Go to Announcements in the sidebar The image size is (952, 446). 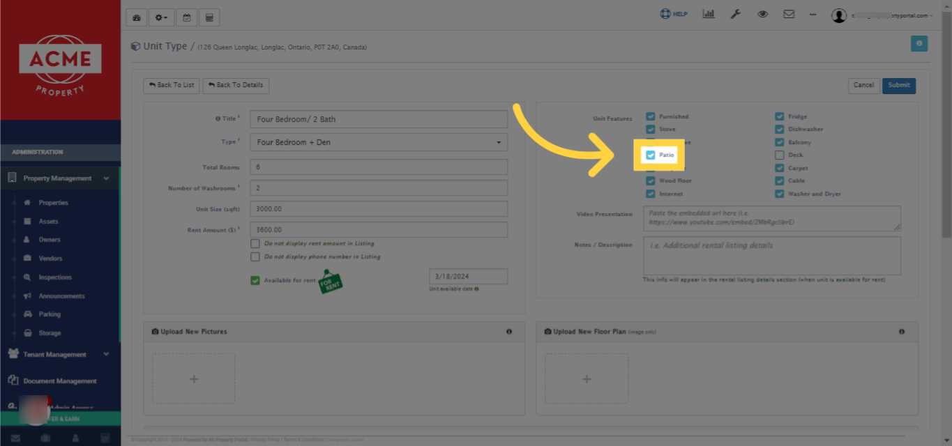click(61, 296)
